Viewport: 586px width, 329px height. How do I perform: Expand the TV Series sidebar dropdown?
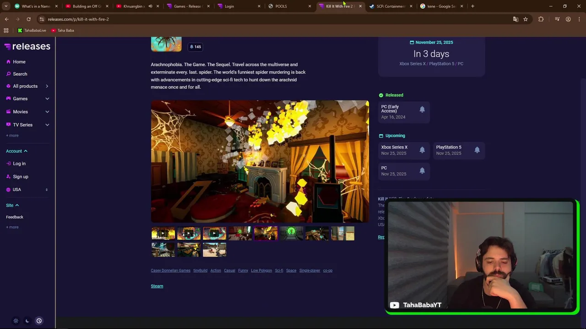[47, 125]
